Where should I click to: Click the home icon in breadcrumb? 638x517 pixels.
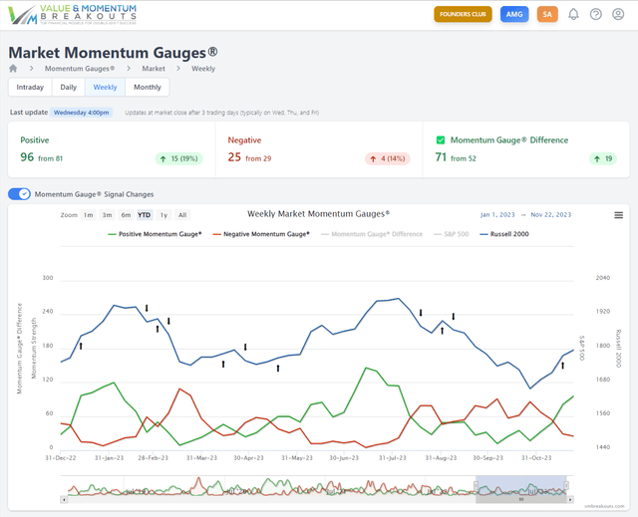point(13,69)
